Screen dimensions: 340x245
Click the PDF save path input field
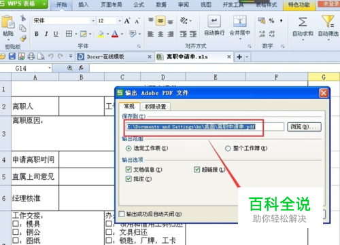point(205,127)
